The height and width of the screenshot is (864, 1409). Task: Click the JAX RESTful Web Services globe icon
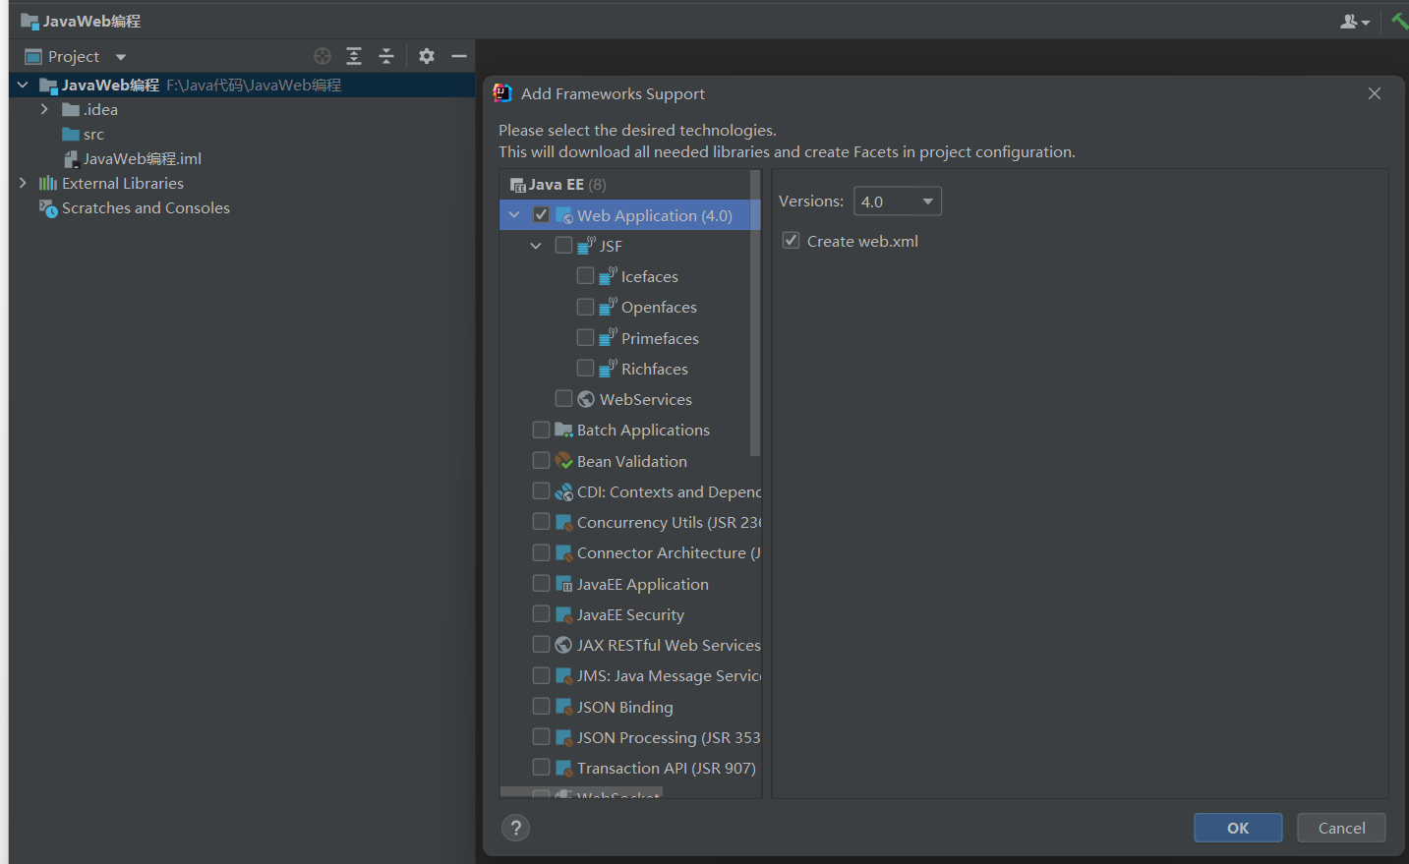[563, 645]
